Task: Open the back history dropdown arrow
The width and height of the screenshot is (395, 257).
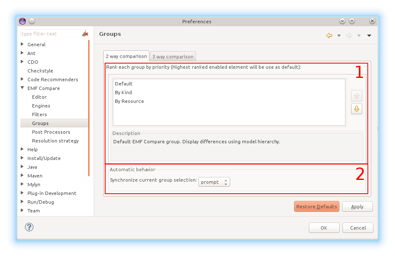Action: (339, 35)
